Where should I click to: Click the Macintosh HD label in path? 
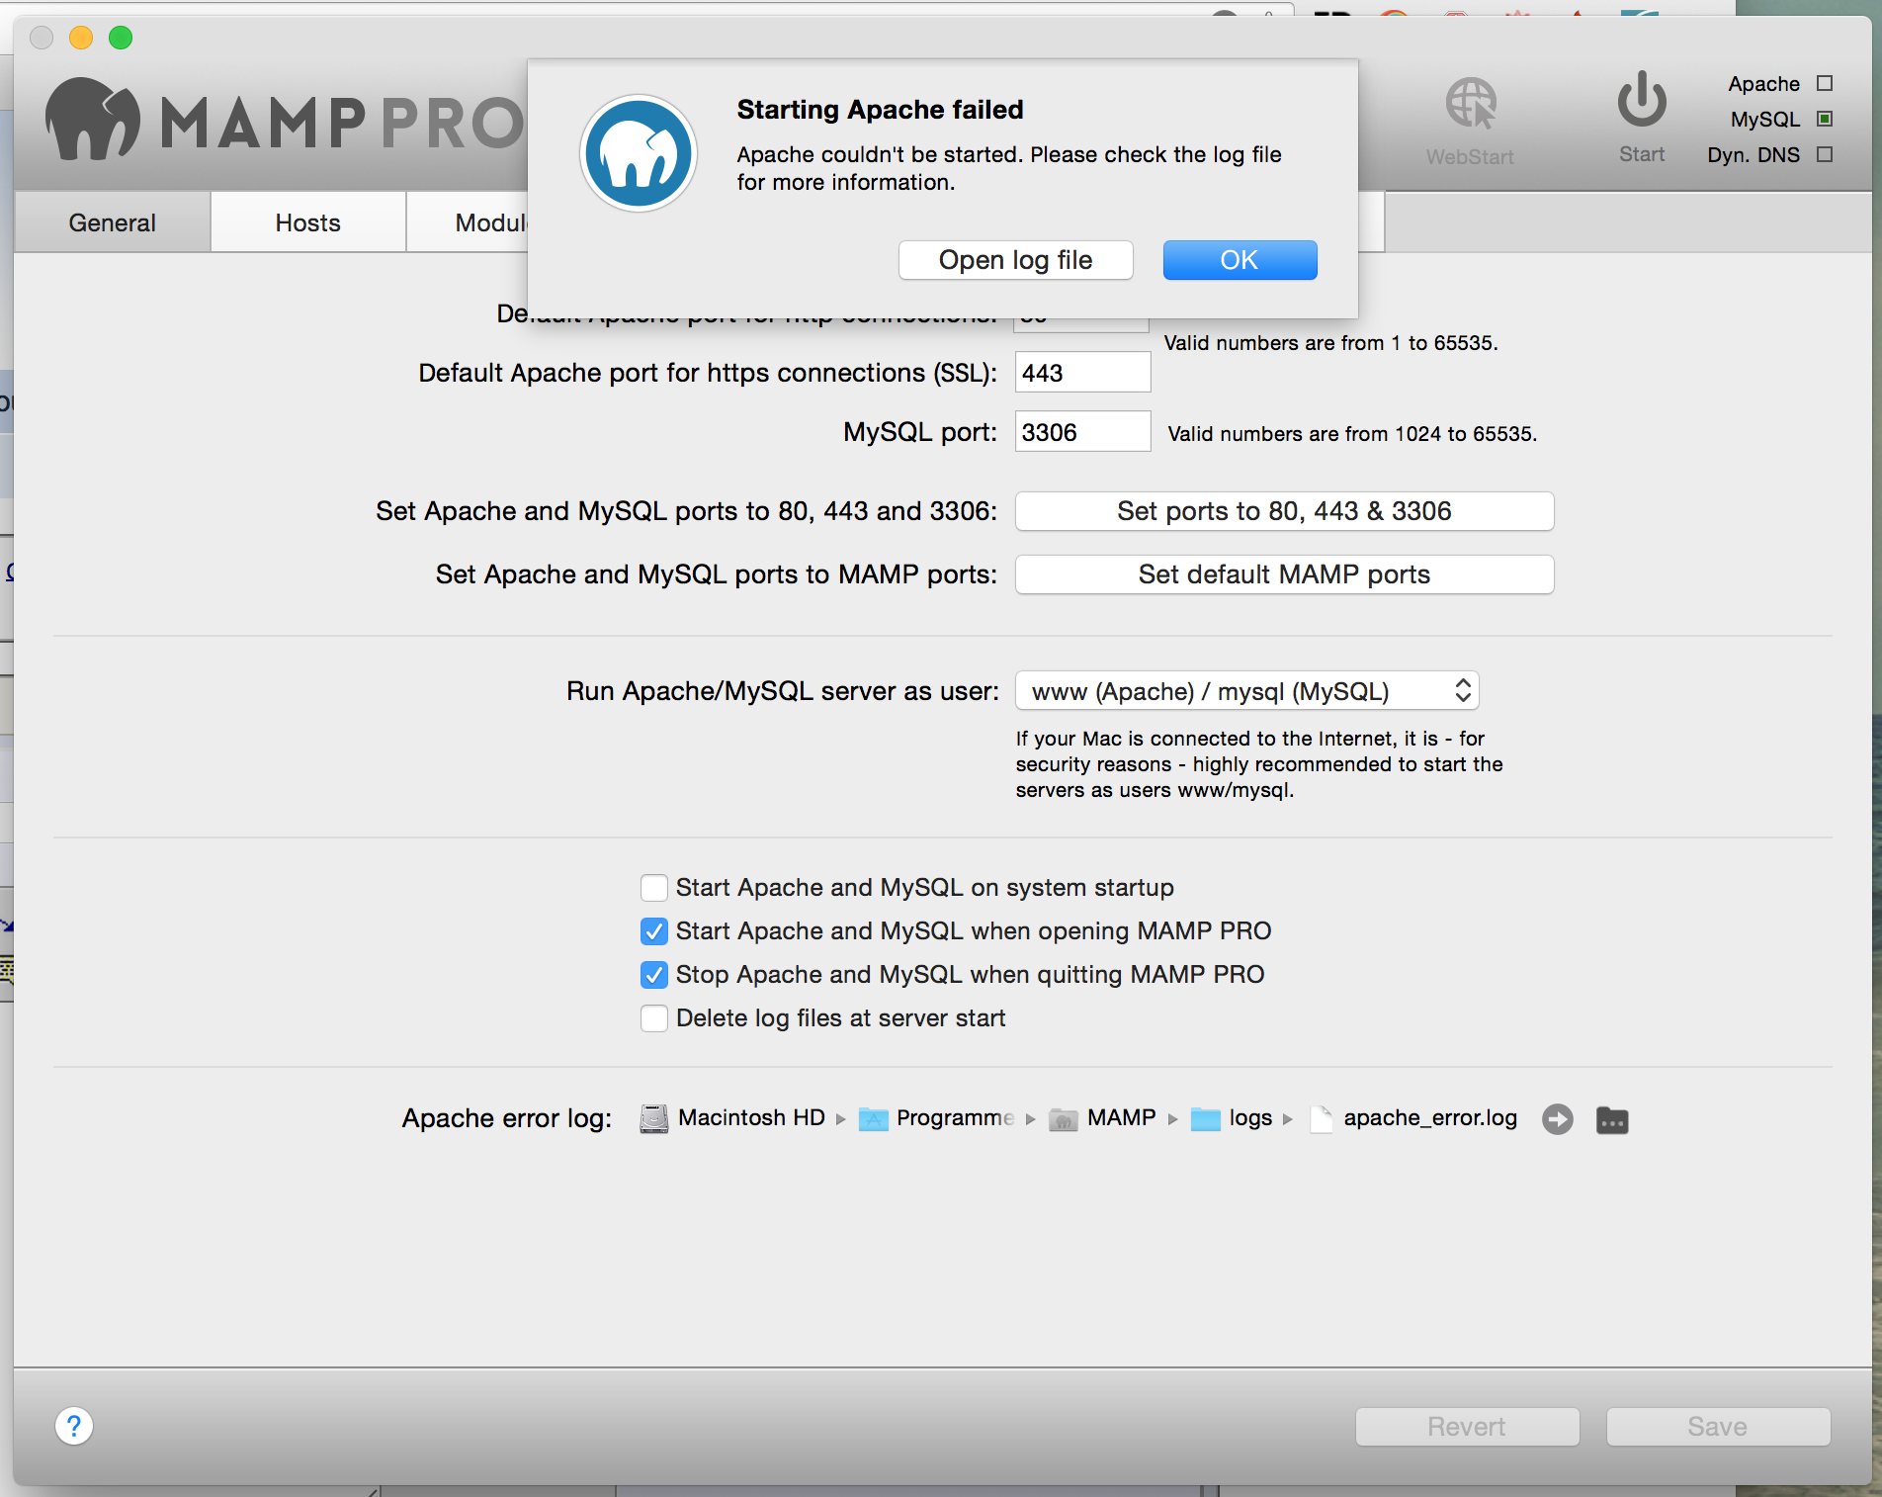click(x=751, y=1118)
